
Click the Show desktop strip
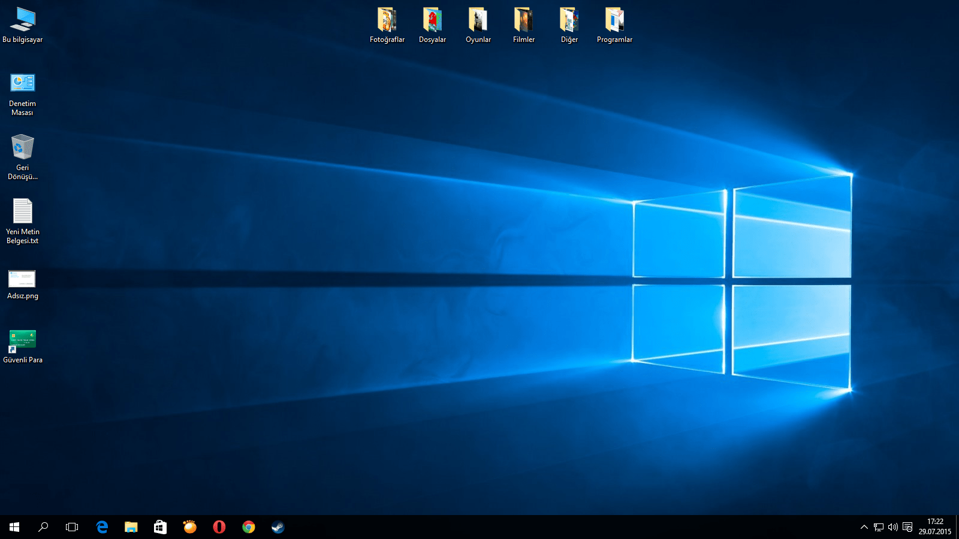957,527
